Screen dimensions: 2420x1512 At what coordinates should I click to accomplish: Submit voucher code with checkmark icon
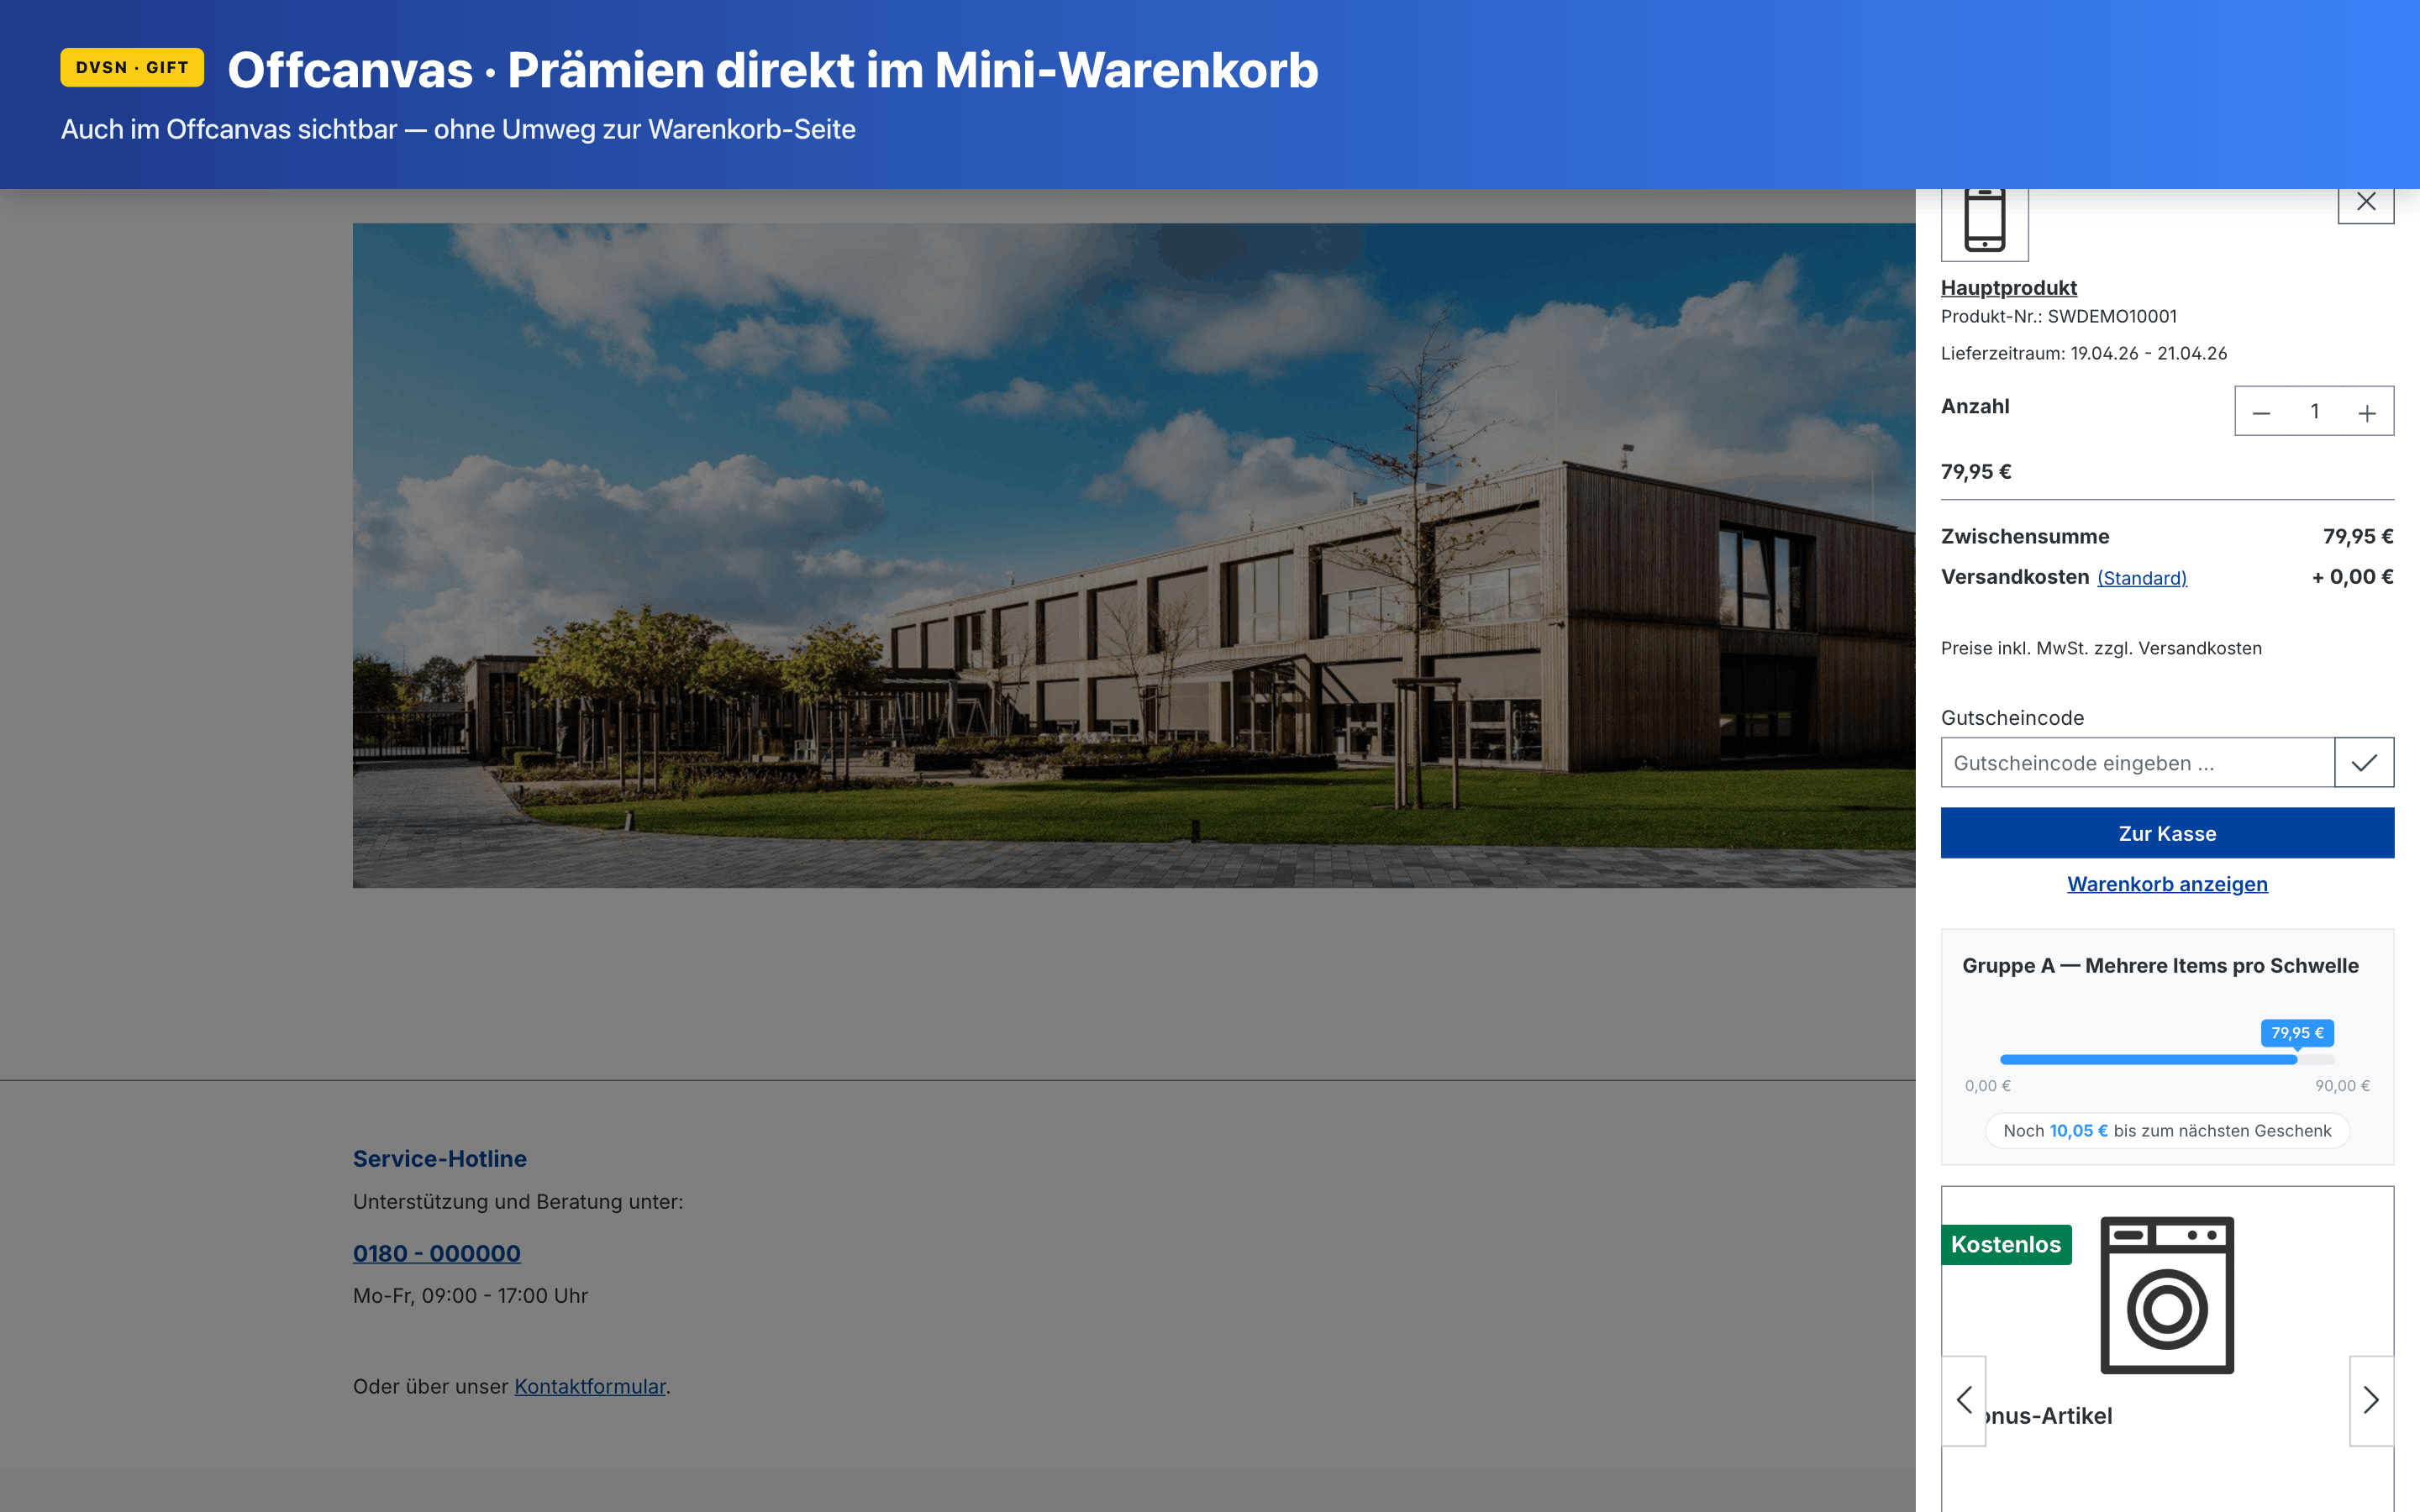tap(2364, 763)
